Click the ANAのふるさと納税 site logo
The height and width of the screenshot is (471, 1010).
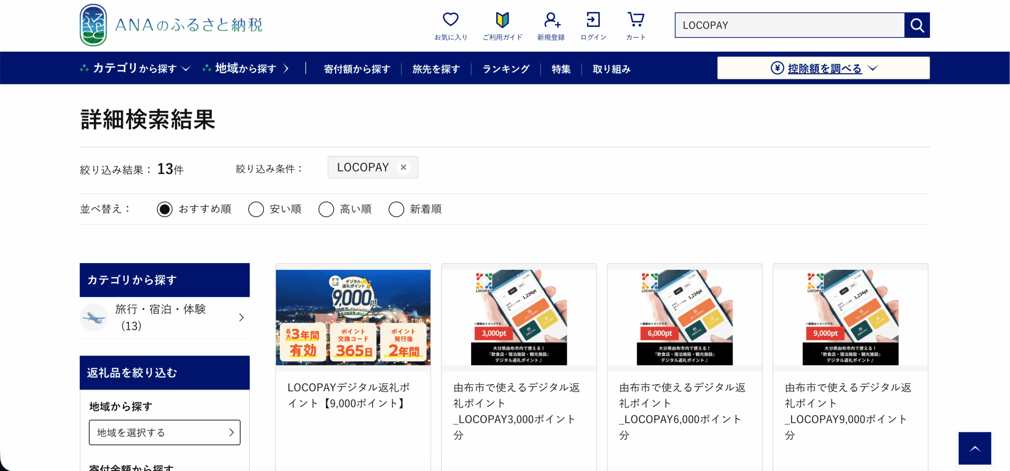pyautogui.click(x=171, y=25)
